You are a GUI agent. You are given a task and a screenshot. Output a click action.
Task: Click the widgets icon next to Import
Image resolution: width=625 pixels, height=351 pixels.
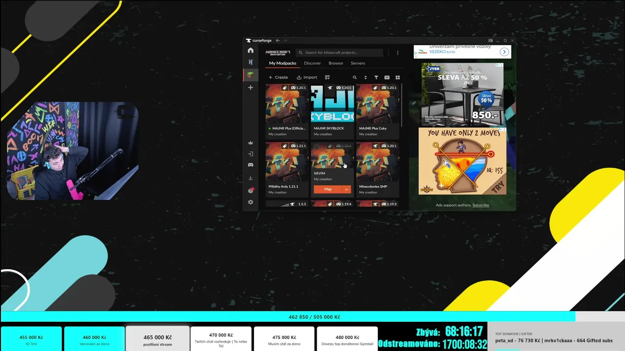tap(327, 77)
